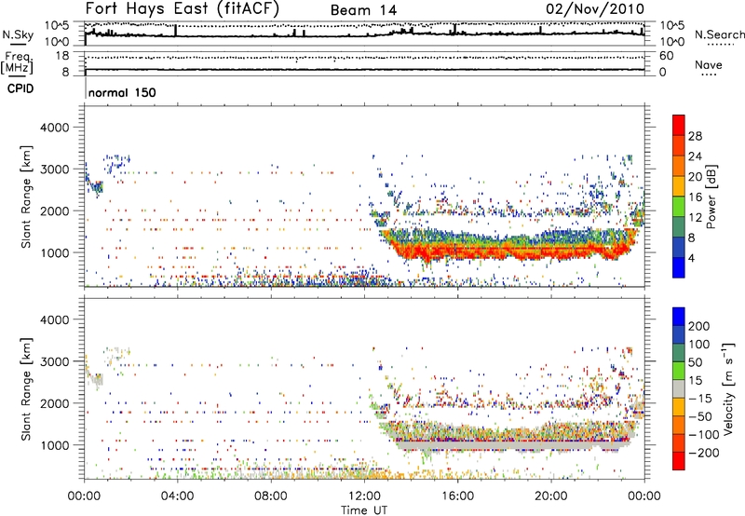The height and width of the screenshot is (516, 745).
Task: Click the power colorbar tick '16'
Action: [695, 197]
